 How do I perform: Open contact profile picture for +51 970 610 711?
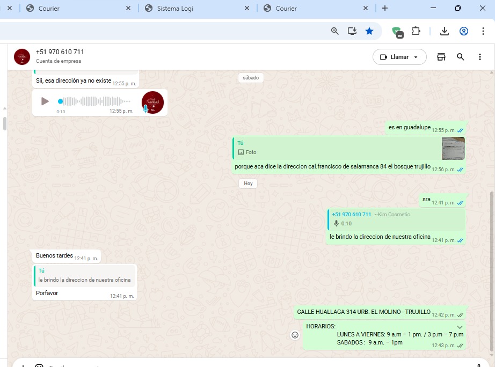click(x=22, y=57)
